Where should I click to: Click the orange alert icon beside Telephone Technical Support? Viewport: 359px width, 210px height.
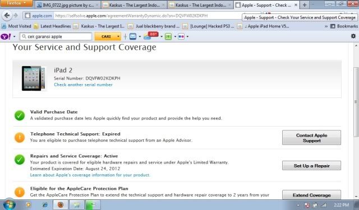[x=20, y=138]
